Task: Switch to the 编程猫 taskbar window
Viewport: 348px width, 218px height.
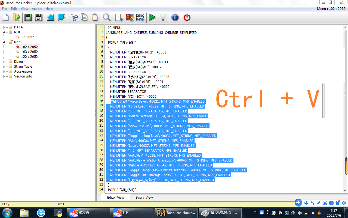Action: point(88,213)
